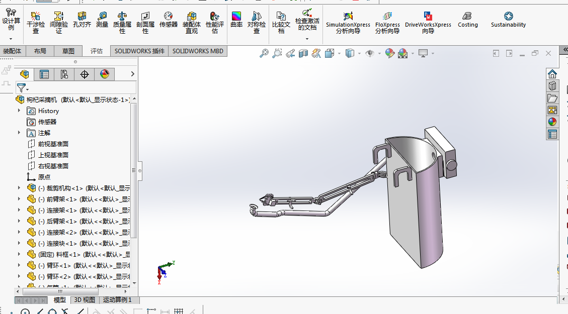
Task: Switch to DimXpertManager tab
Action: 85,74
